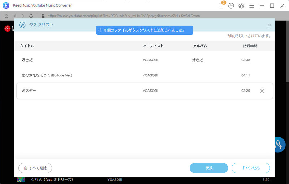Click the ツバメ track thumbnail in background page

(21, 180)
